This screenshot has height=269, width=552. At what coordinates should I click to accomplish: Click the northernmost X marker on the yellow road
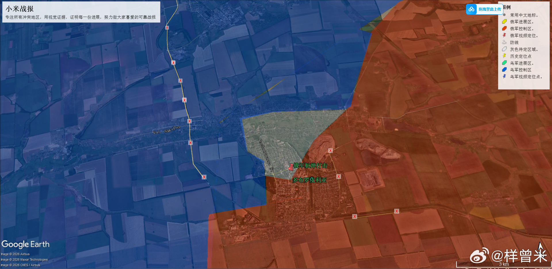point(167,28)
